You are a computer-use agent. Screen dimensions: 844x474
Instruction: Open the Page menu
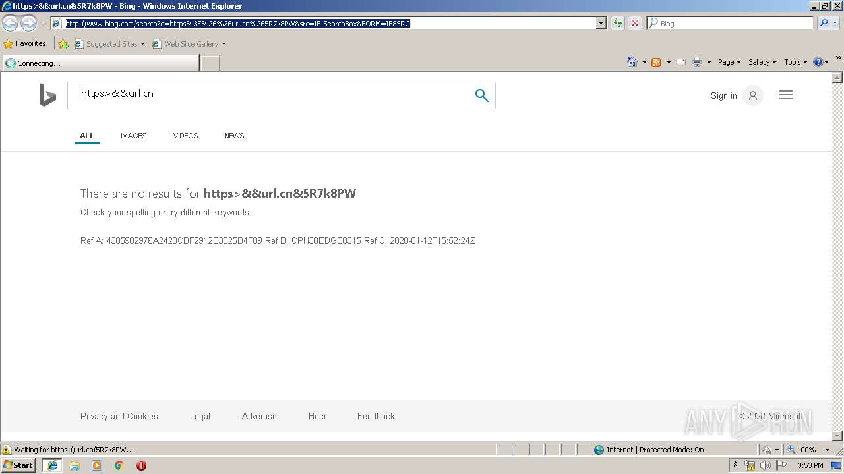point(729,62)
